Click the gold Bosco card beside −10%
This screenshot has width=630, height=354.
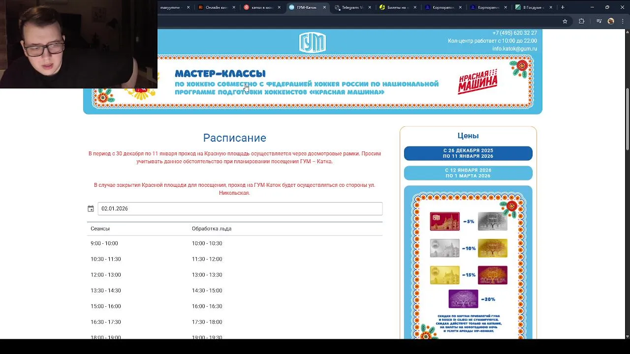[x=493, y=248]
